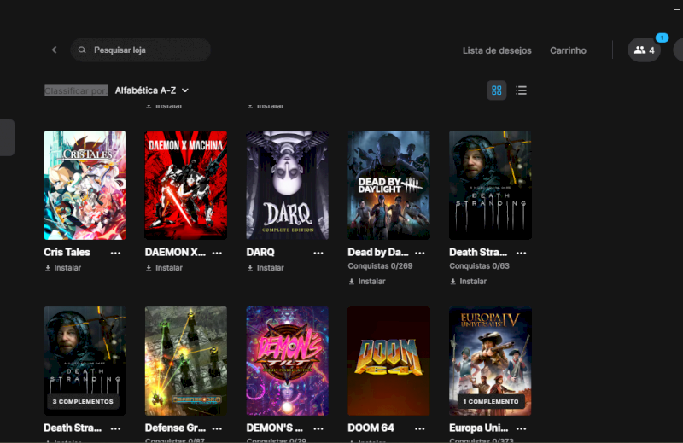This screenshot has width=683, height=443.
Task: Click Instalar under Cris Tales
Action: tap(62, 268)
